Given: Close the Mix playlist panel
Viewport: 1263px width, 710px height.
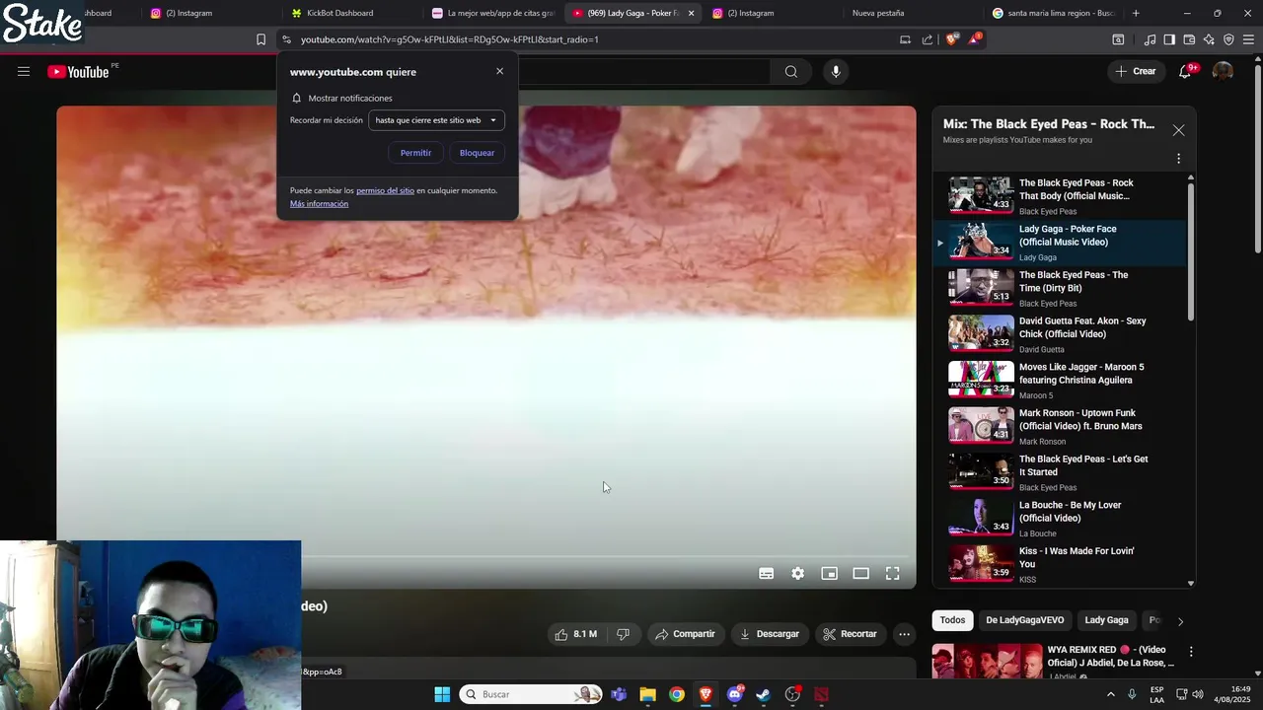Looking at the screenshot, I should 1178,130.
